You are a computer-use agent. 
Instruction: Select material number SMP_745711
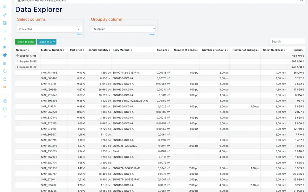(48, 84)
